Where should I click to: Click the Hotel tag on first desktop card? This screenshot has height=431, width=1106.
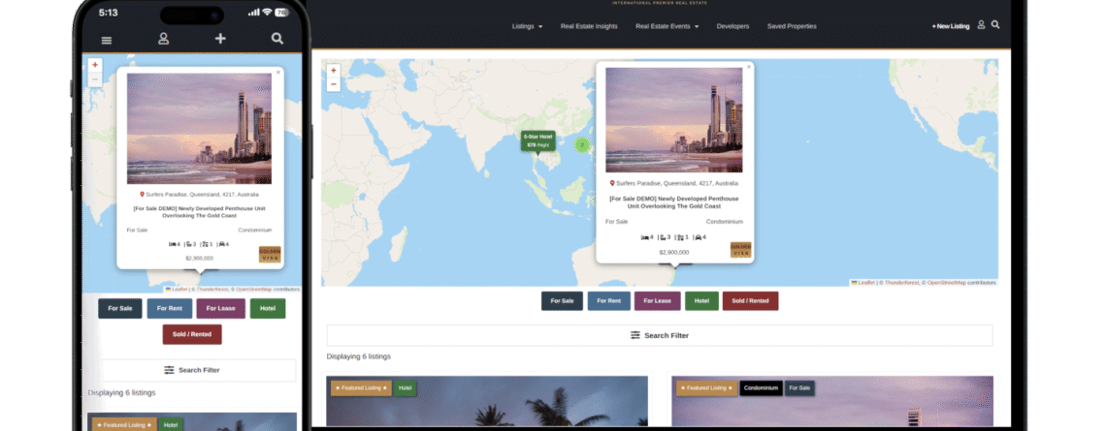405,388
